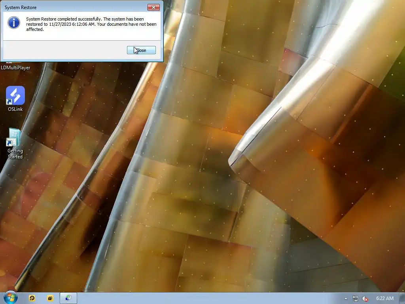This screenshot has width=405, height=304.
Task: Select the OSLink desktop shortcut
Action: pos(15,99)
